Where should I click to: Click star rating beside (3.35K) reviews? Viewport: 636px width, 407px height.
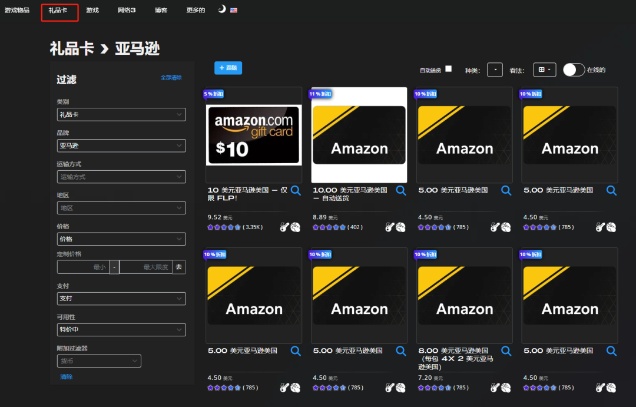(224, 227)
